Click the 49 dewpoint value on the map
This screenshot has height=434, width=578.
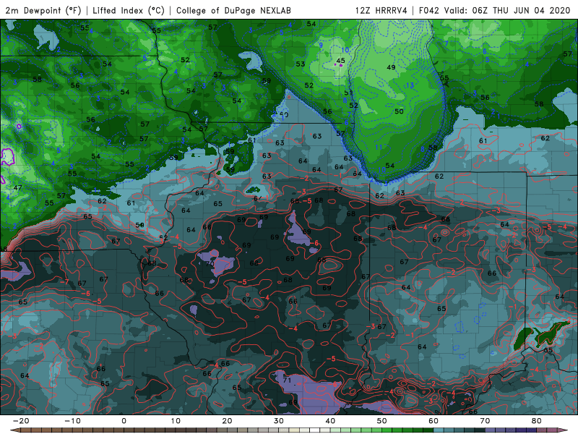click(x=391, y=67)
